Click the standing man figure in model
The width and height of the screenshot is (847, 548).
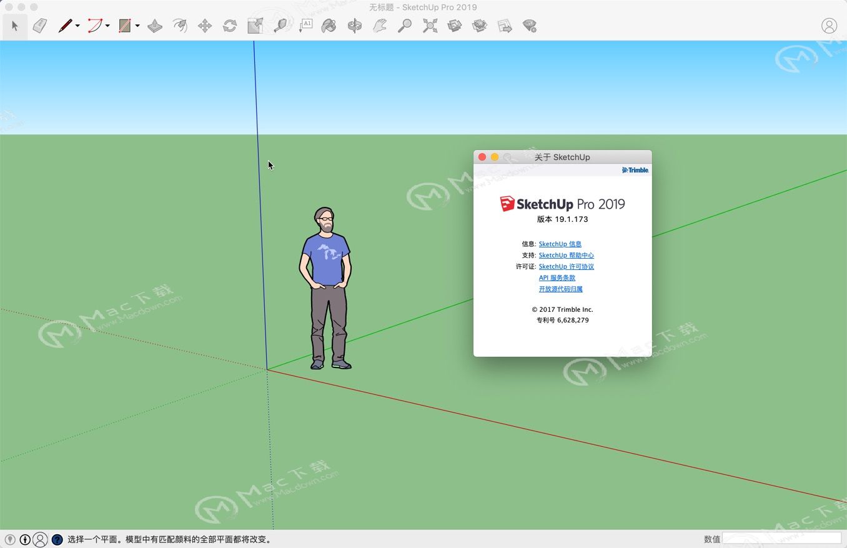(x=325, y=287)
